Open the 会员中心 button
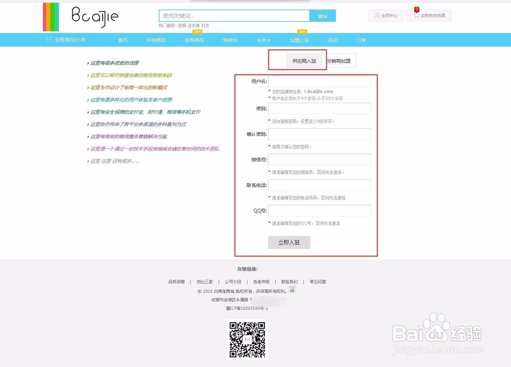Image resolution: width=511 pixels, height=367 pixels. (x=386, y=16)
